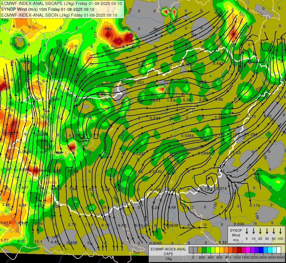Click the 2500 tick label on CAPE scale
Viewport: 286px width, 263px height.
coord(263,257)
